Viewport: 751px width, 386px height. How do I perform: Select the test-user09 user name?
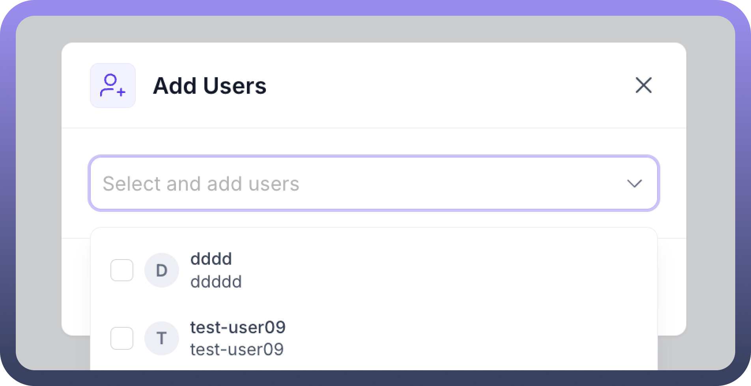(238, 327)
